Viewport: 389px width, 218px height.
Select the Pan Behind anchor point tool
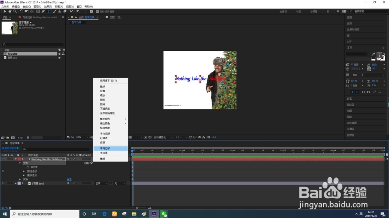[x=32, y=11]
